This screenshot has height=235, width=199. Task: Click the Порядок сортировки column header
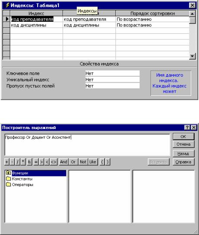pyautogui.click(x=153, y=13)
